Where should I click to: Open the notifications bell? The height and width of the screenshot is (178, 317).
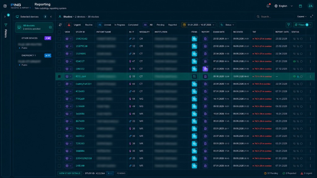268,6
